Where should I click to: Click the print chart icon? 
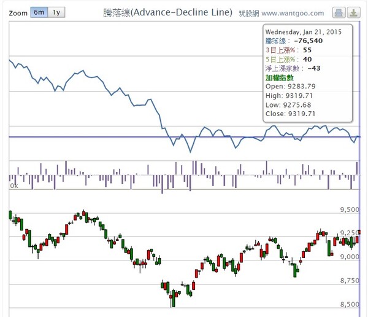[339, 12]
